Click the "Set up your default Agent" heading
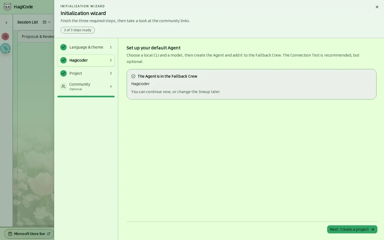384x240 pixels. coord(153,48)
